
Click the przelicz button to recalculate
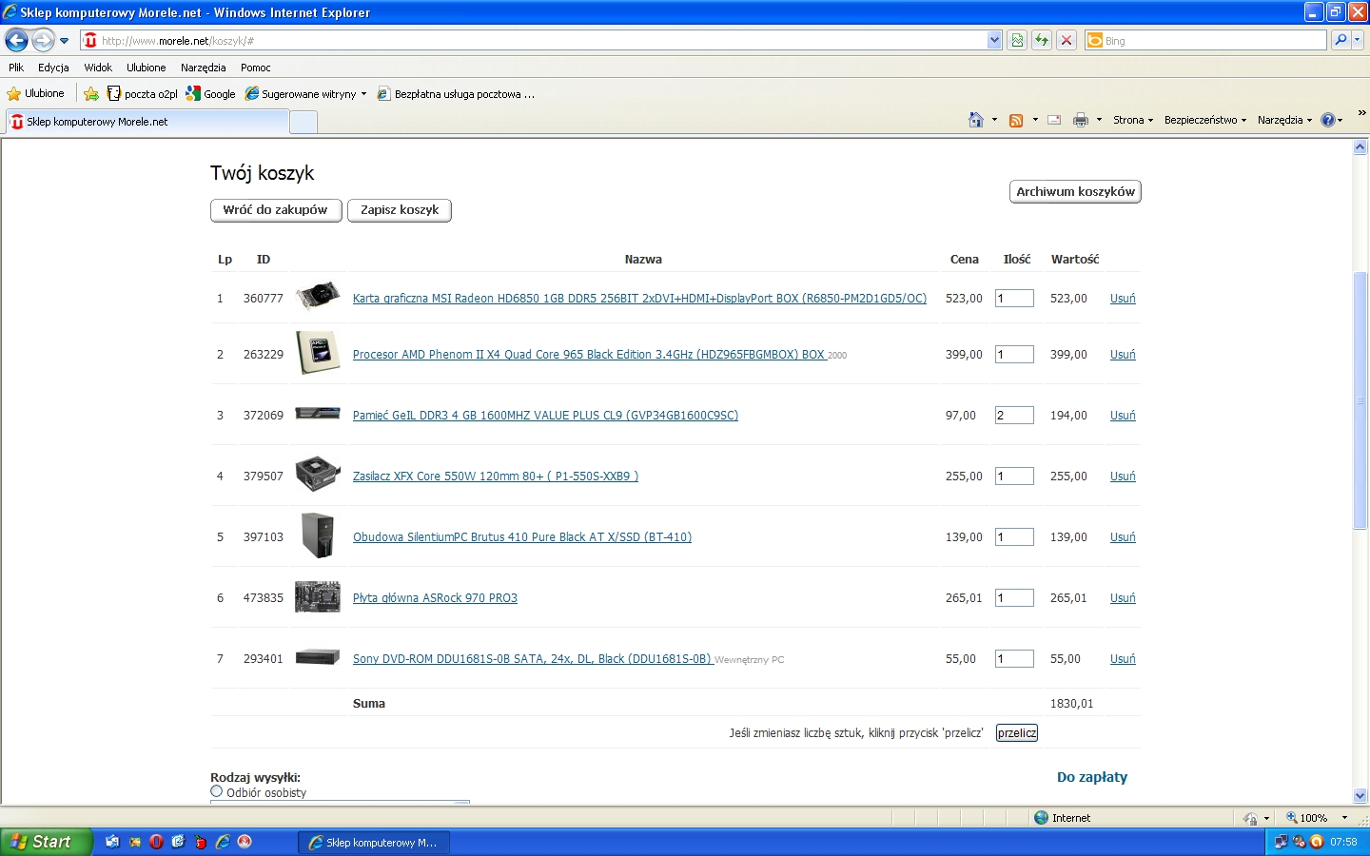click(x=1017, y=732)
